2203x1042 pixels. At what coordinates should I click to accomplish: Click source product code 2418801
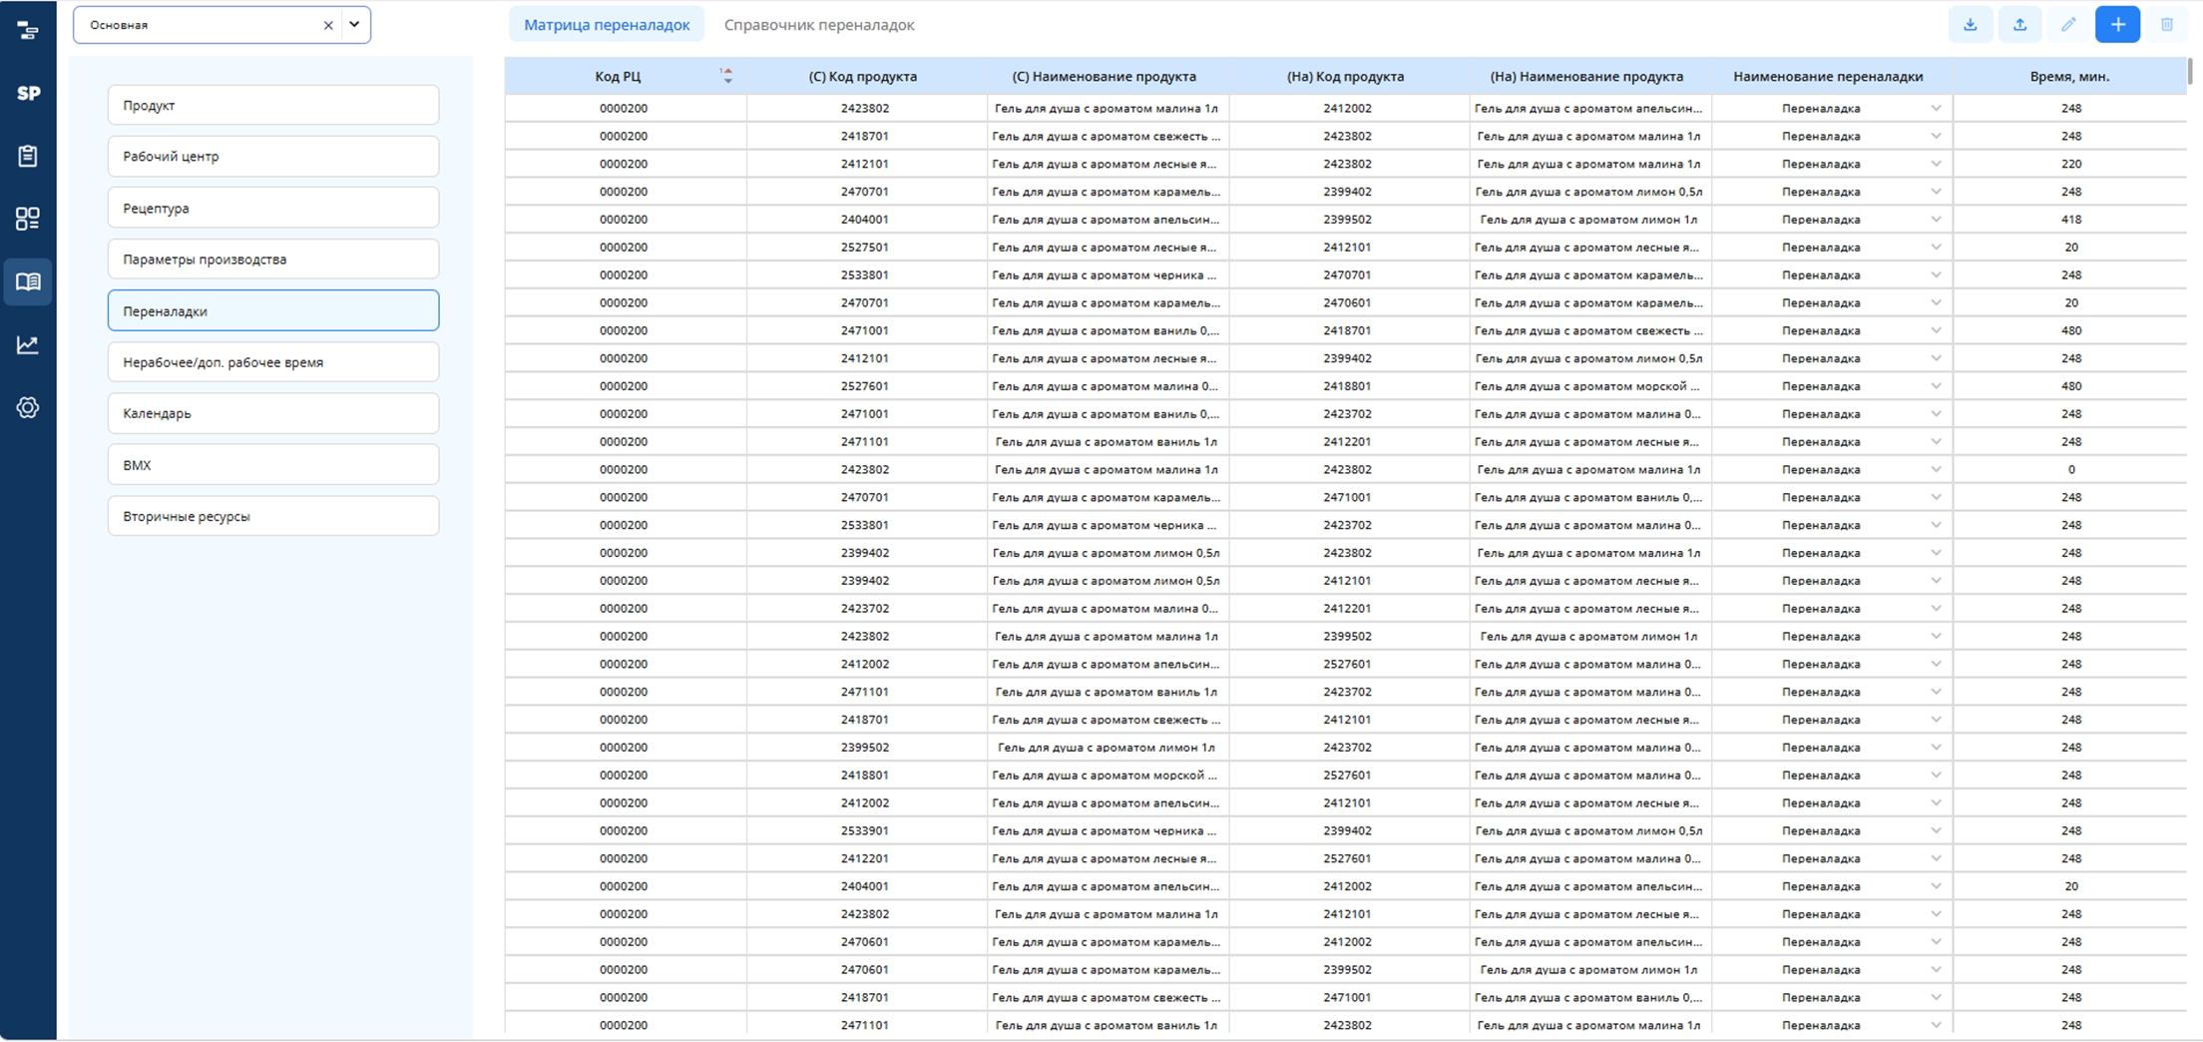[x=865, y=776]
